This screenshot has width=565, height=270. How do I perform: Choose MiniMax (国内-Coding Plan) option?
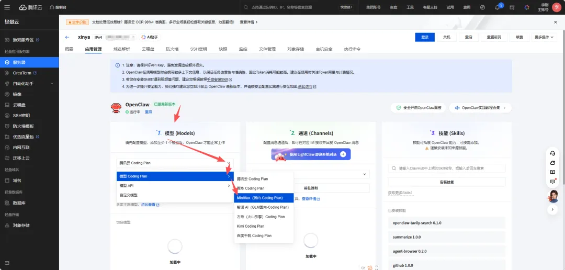pos(264,198)
